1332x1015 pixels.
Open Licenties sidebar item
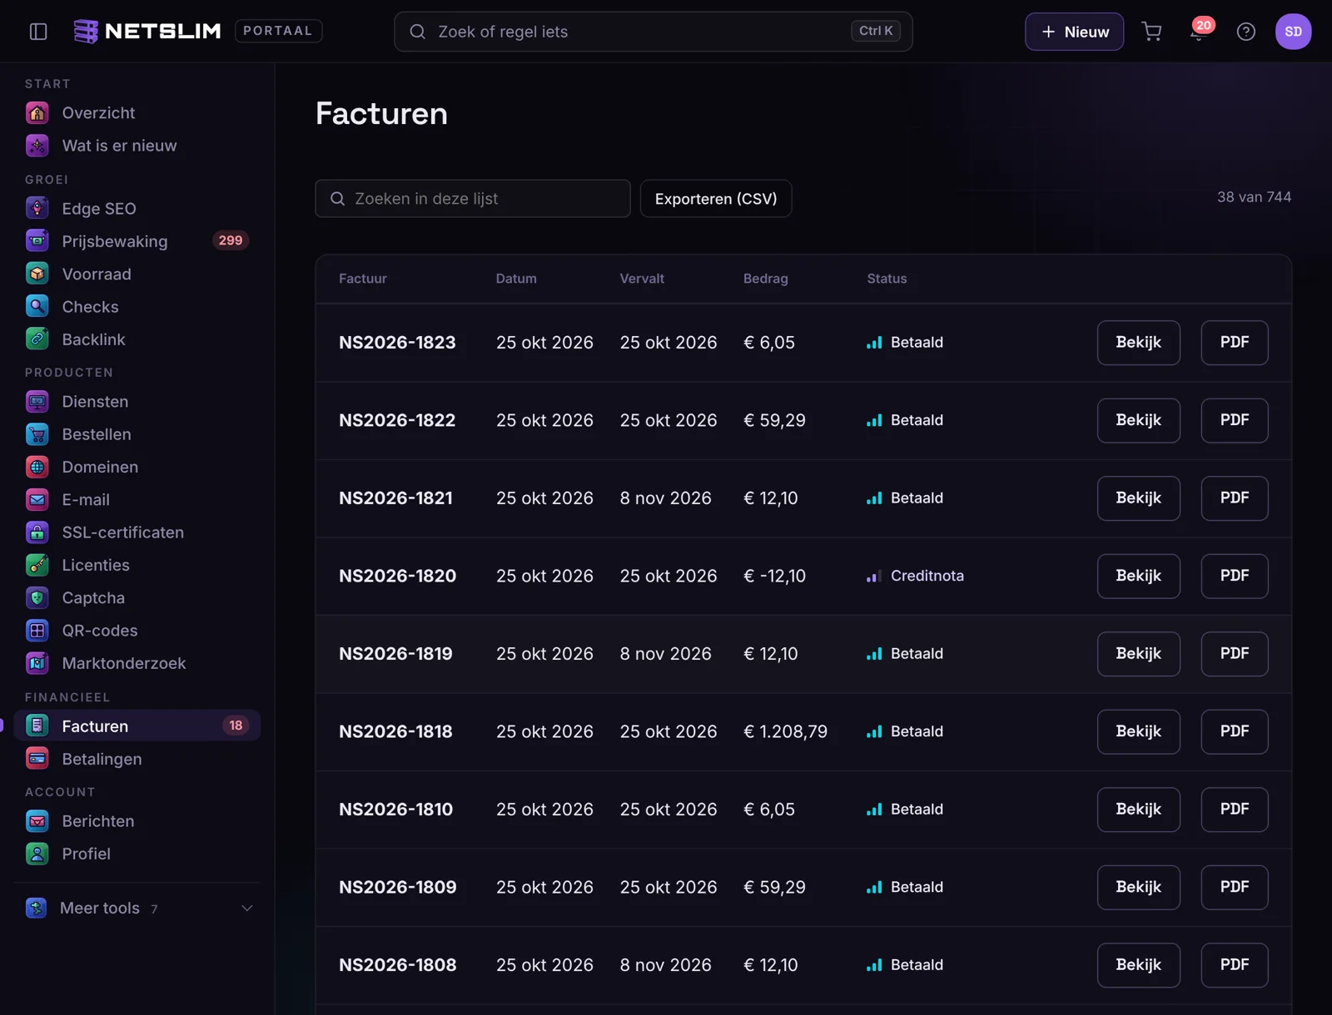tap(137, 566)
